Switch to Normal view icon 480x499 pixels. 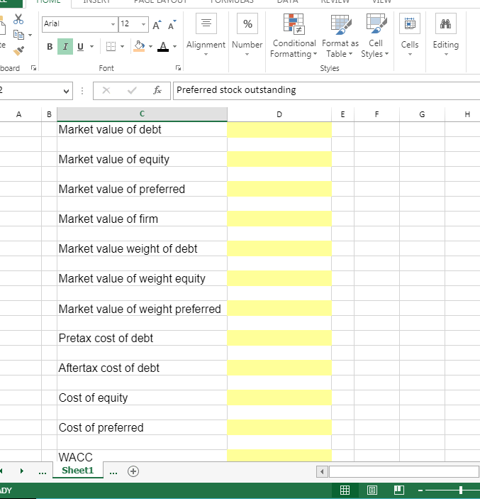tap(345, 490)
